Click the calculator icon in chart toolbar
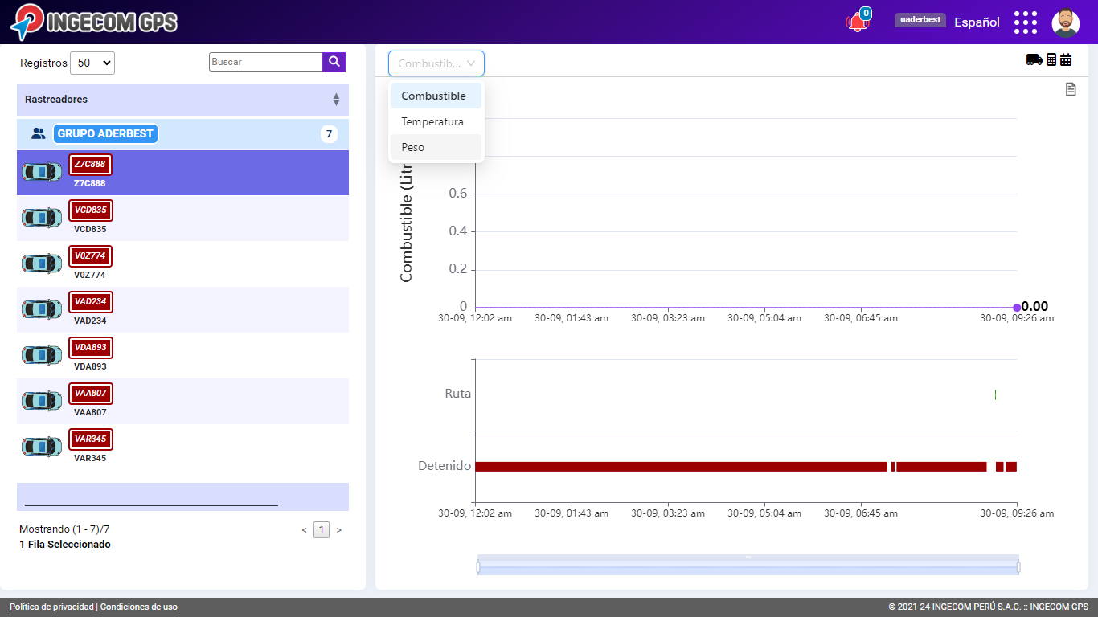The image size is (1098, 617). (x=1051, y=59)
